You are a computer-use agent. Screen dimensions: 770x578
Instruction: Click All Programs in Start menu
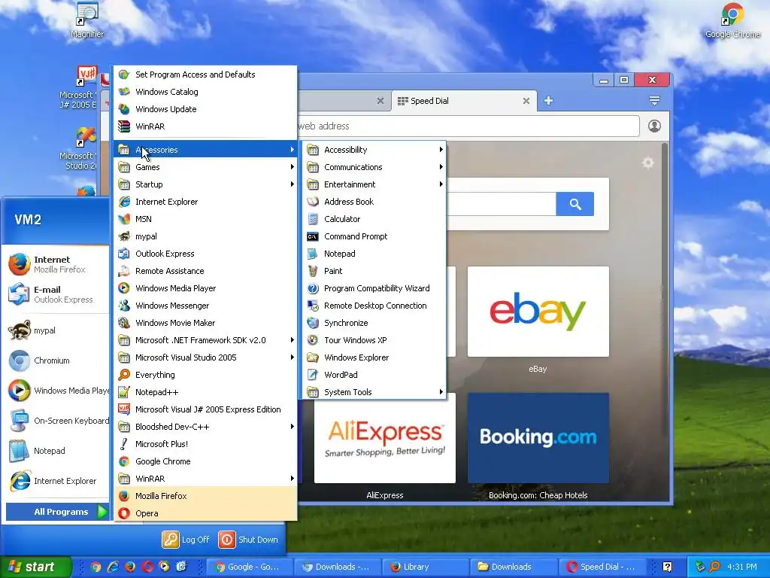57,512
